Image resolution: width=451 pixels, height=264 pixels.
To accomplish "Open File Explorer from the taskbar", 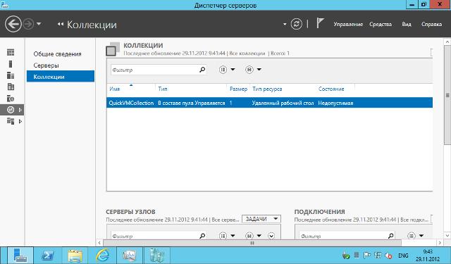I will click(x=75, y=255).
